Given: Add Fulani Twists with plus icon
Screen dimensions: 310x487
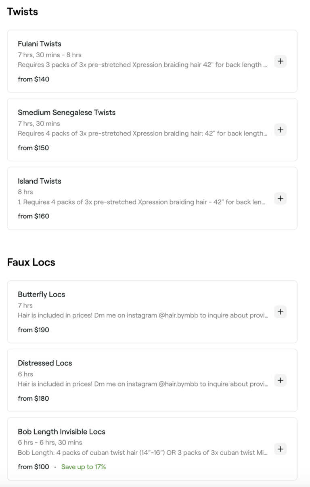Looking at the screenshot, I should (x=281, y=61).
